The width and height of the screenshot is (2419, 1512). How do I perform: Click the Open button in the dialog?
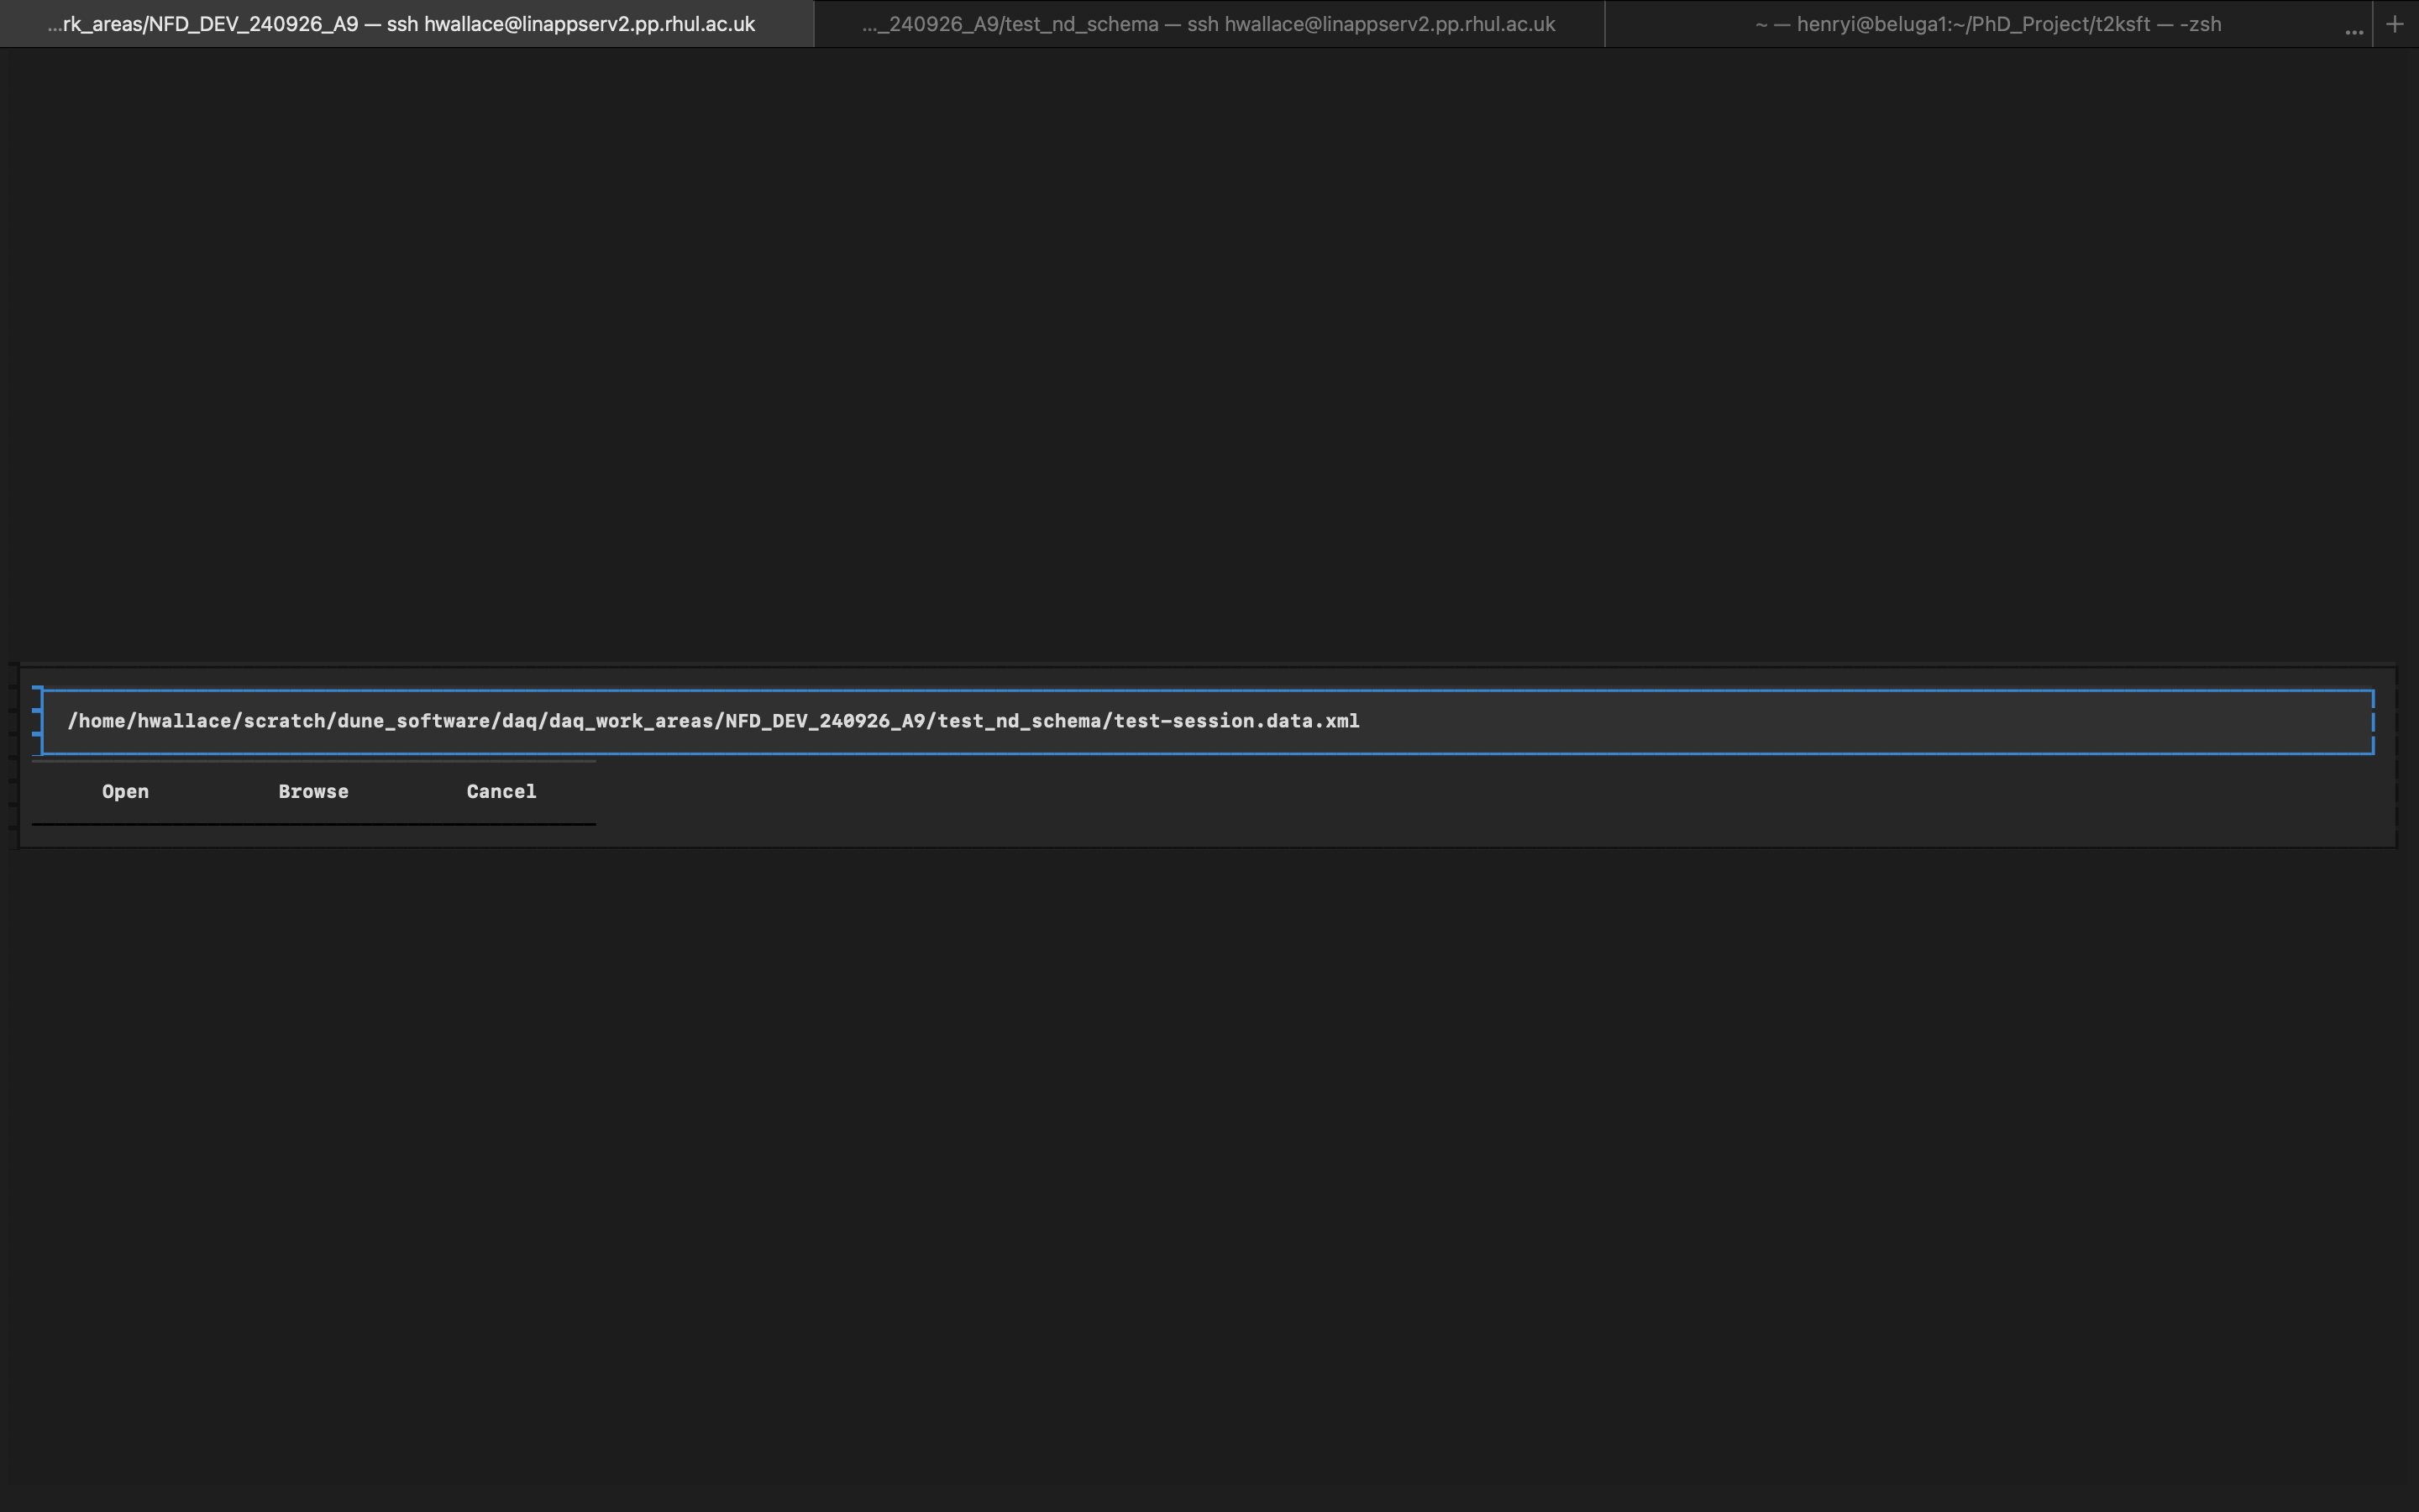pyautogui.click(x=125, y=792)
